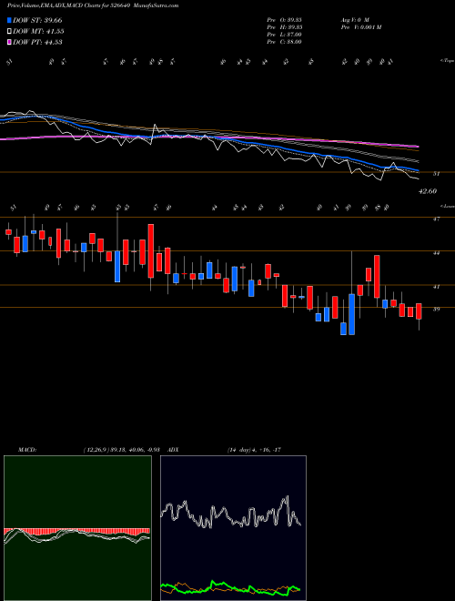Click the blue DOW ST legend swatch
This screenshot has height=601, width=455.
pos(9,20)
